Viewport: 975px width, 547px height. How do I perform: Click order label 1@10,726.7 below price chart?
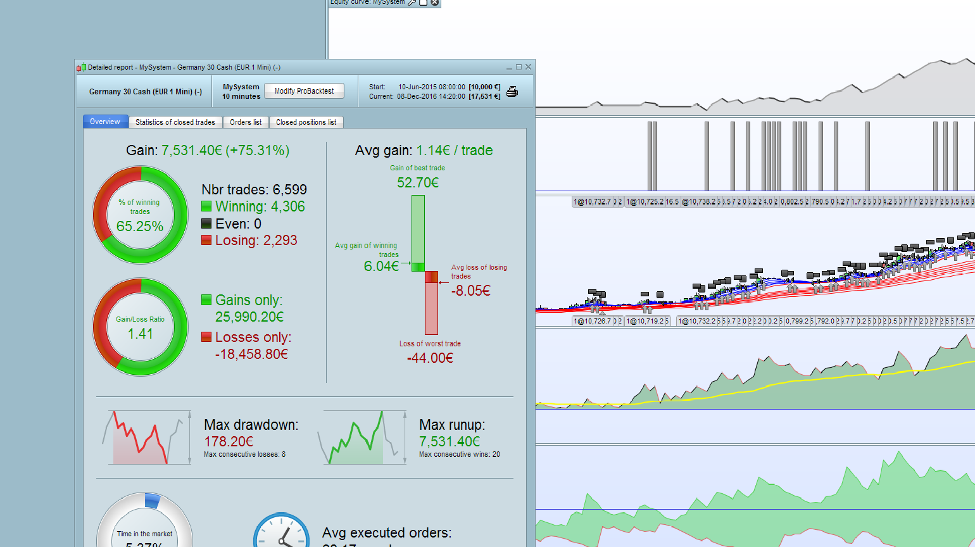(593, 321)
